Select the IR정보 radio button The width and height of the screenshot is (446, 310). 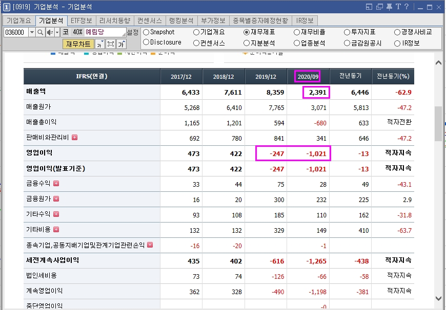tap(397, 43)
